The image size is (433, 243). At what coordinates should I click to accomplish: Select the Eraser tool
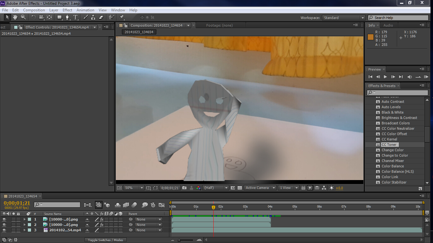tap(101, 17)
